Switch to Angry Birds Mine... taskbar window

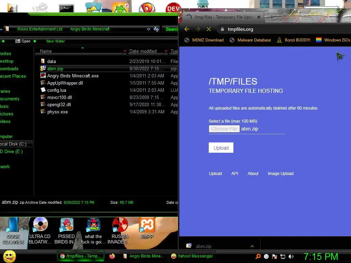[x=144, y=256]
